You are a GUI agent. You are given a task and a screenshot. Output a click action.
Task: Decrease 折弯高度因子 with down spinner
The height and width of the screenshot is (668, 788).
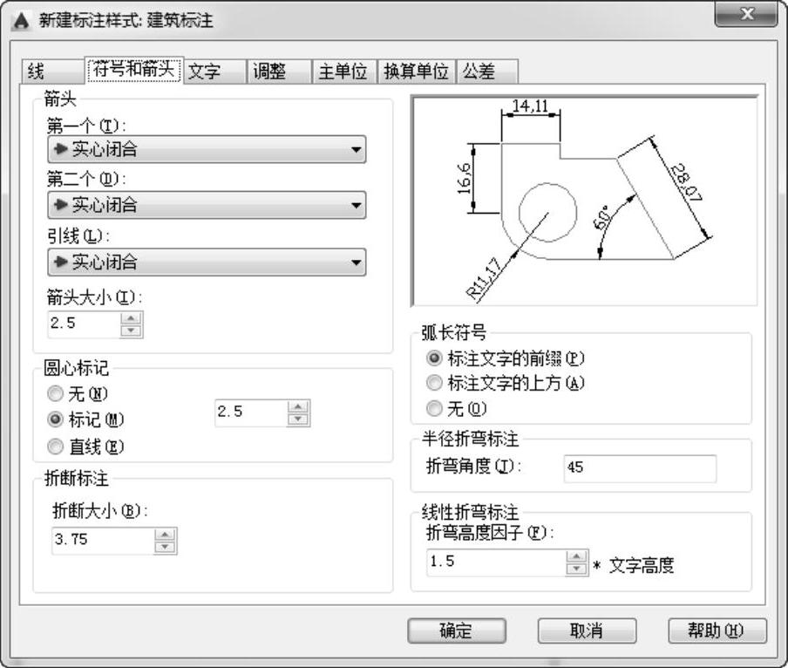576,569
